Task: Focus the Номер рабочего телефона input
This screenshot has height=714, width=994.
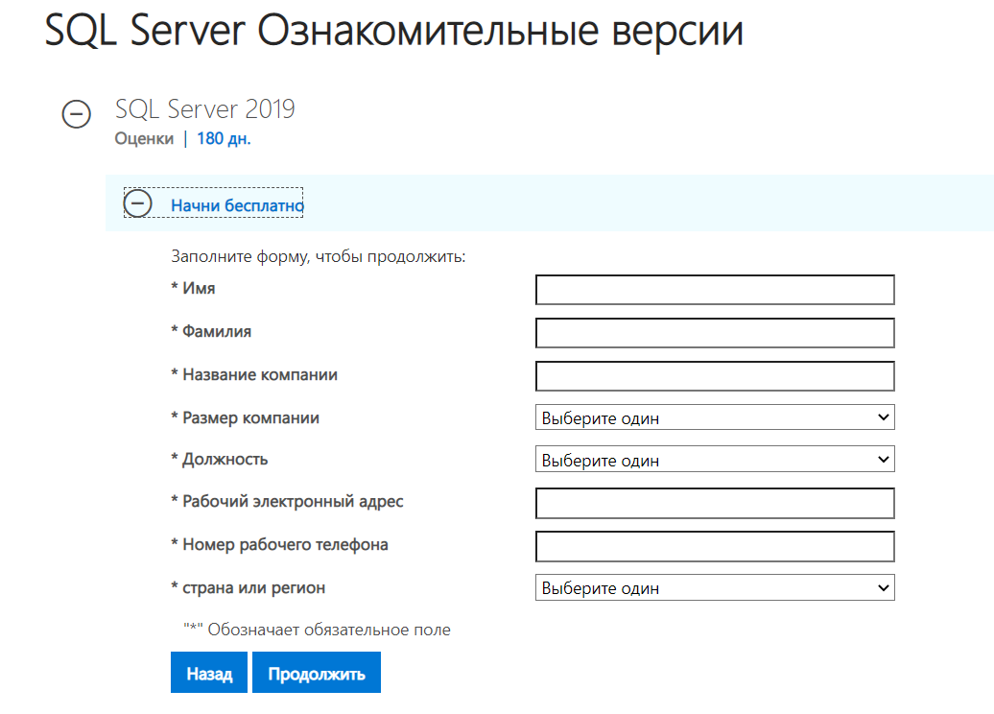Action: click(715, 546)
